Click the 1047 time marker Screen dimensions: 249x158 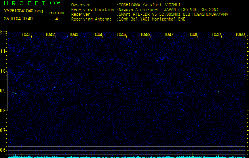click(169, 35)
